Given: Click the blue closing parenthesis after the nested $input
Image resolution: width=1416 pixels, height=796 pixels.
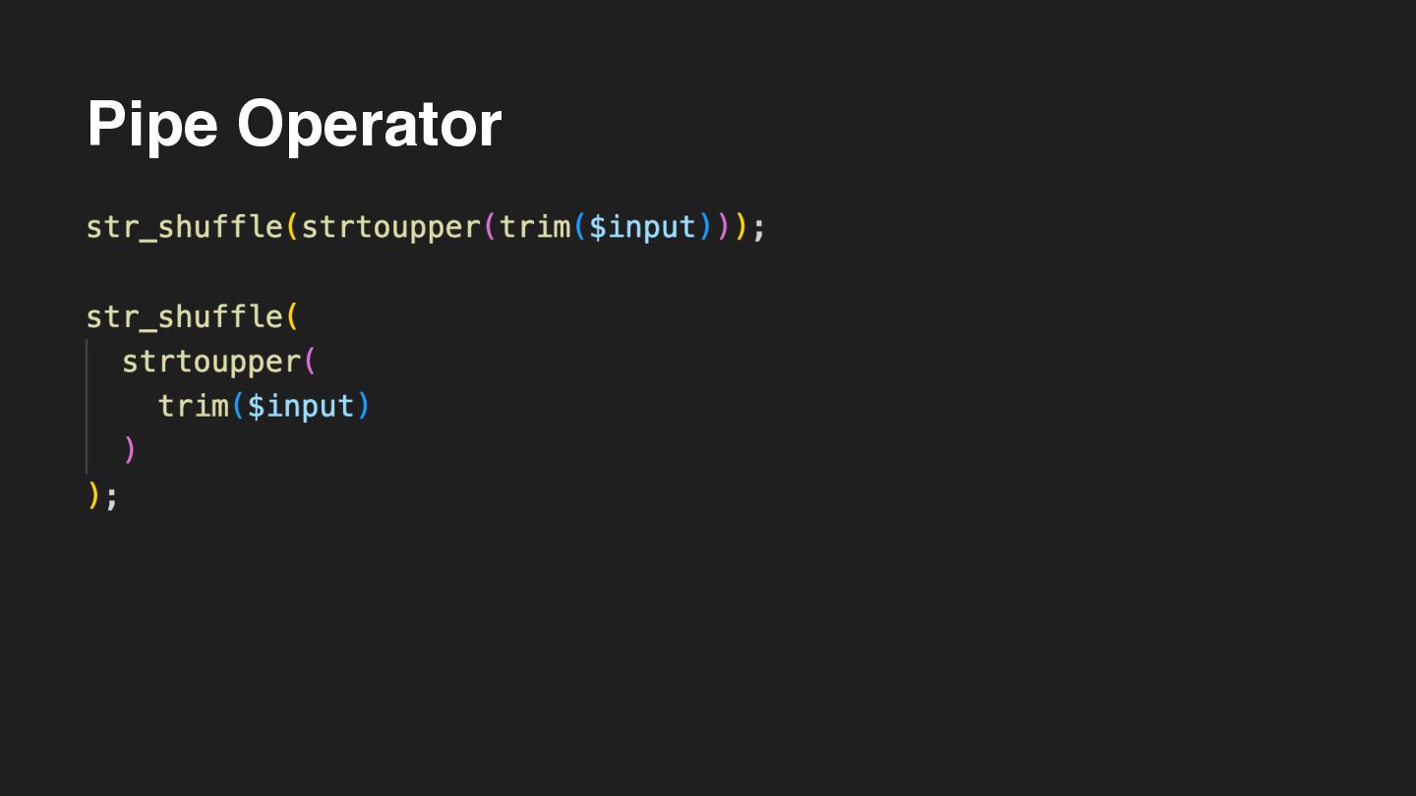Looking at the screenshot, I should 364,406.
